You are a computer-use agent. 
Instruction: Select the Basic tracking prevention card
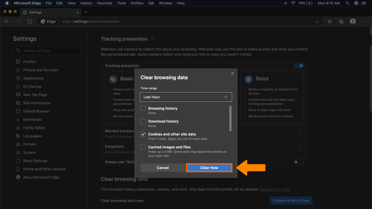click(x=120, y=98)
